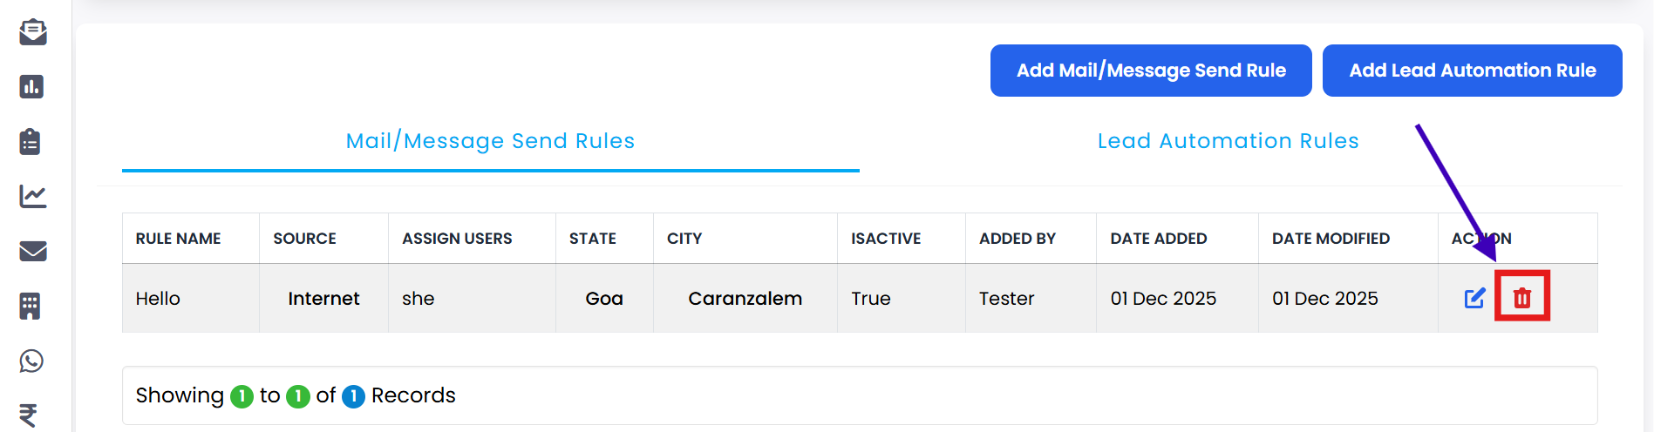1654x432 pixels.
Task: Click the solid envelope mail sidebar icon
Action: 32,251
